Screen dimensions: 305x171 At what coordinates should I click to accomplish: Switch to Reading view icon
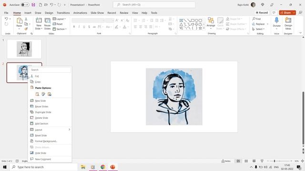pyautogui.click(x=254, y=161)
